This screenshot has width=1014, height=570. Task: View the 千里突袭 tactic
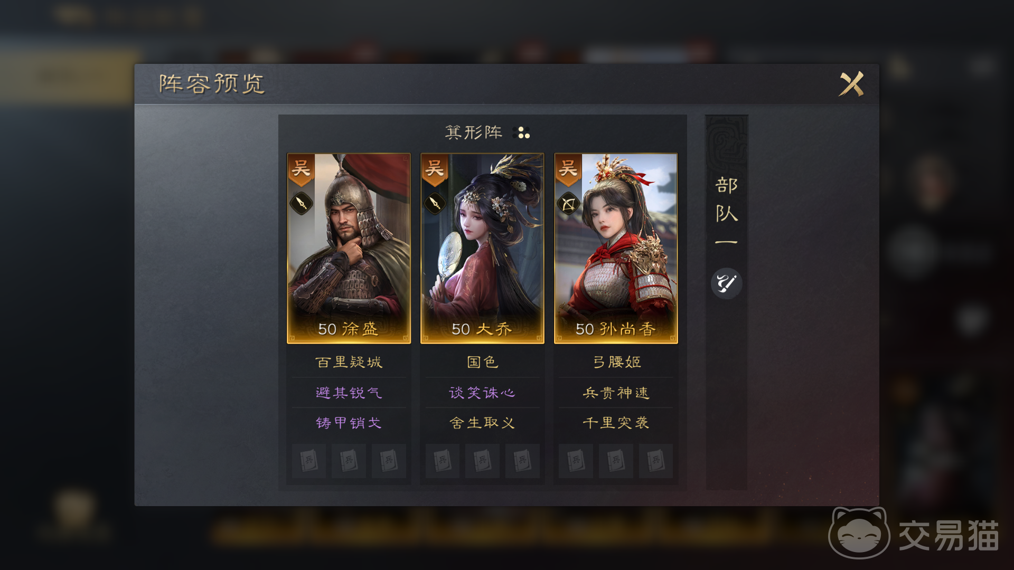[x=616, y=423]
